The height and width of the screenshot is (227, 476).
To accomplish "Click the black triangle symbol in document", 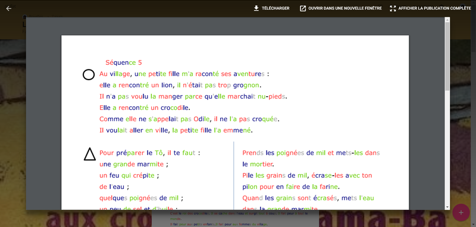I will (89, 154).
